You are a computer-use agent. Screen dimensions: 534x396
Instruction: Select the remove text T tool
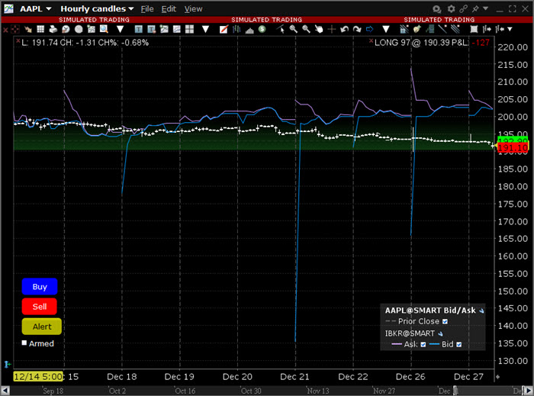tap(151, 29)
